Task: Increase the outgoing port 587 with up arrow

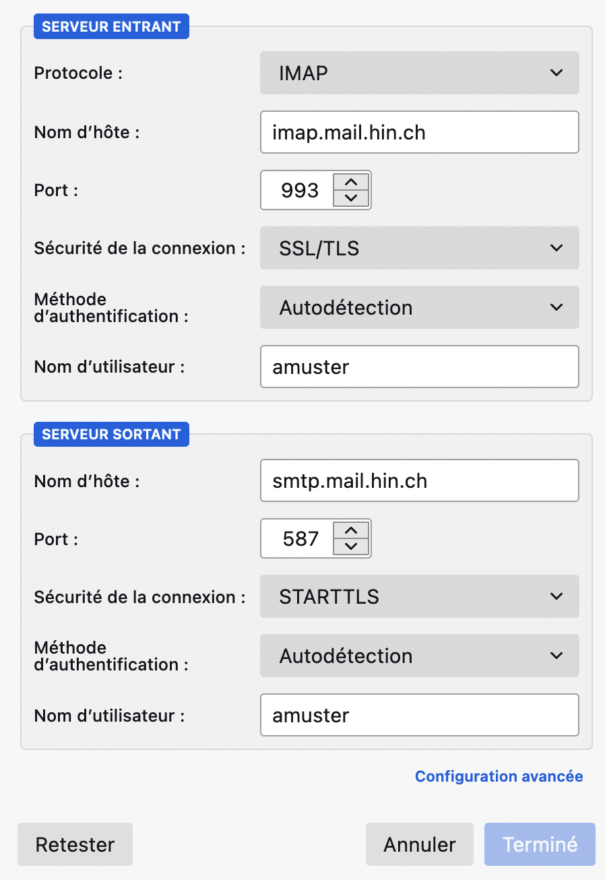Action: [350, 530]
